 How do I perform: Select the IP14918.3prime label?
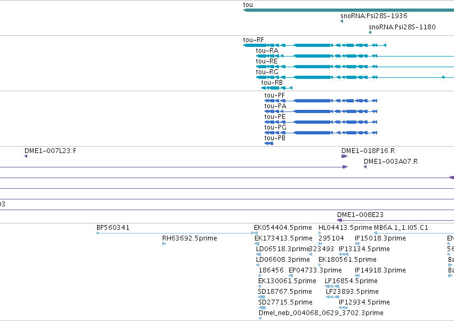380,270
